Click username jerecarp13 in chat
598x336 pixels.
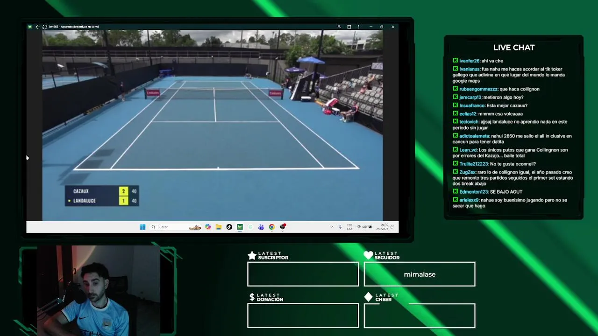click(470, 97)
